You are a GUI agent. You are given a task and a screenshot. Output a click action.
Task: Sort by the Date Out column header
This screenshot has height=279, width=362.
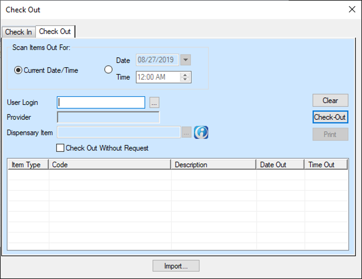click(280, 165)
